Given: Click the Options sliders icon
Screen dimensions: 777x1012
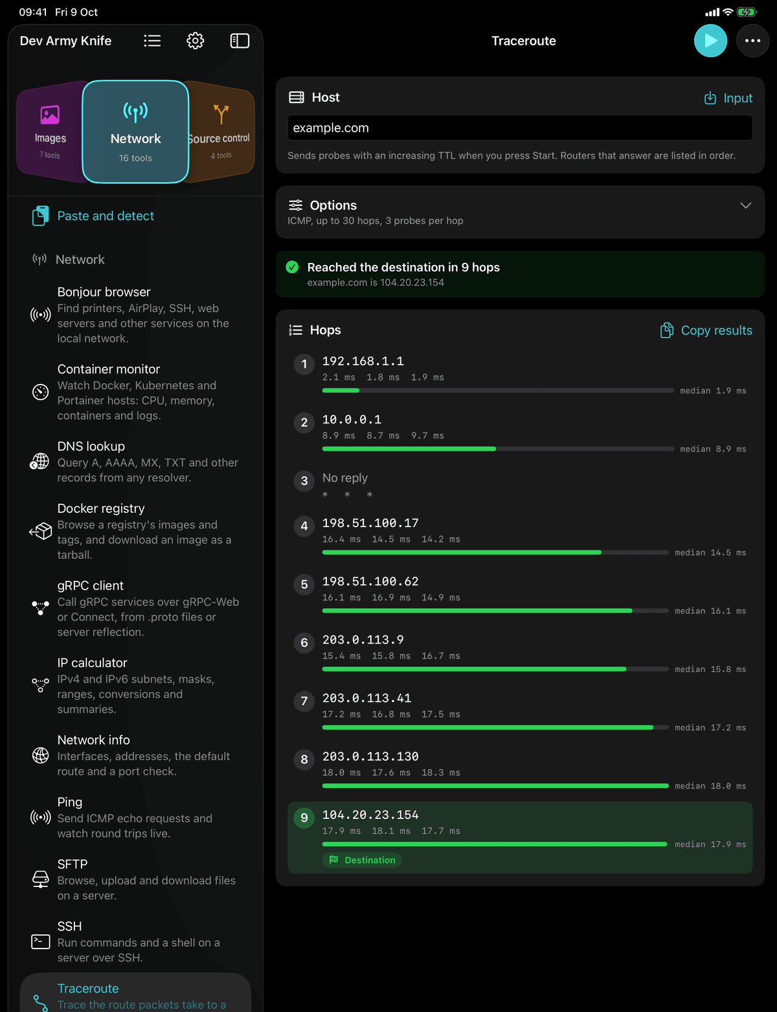Looking at the screenshot, I should coord(295,205).
